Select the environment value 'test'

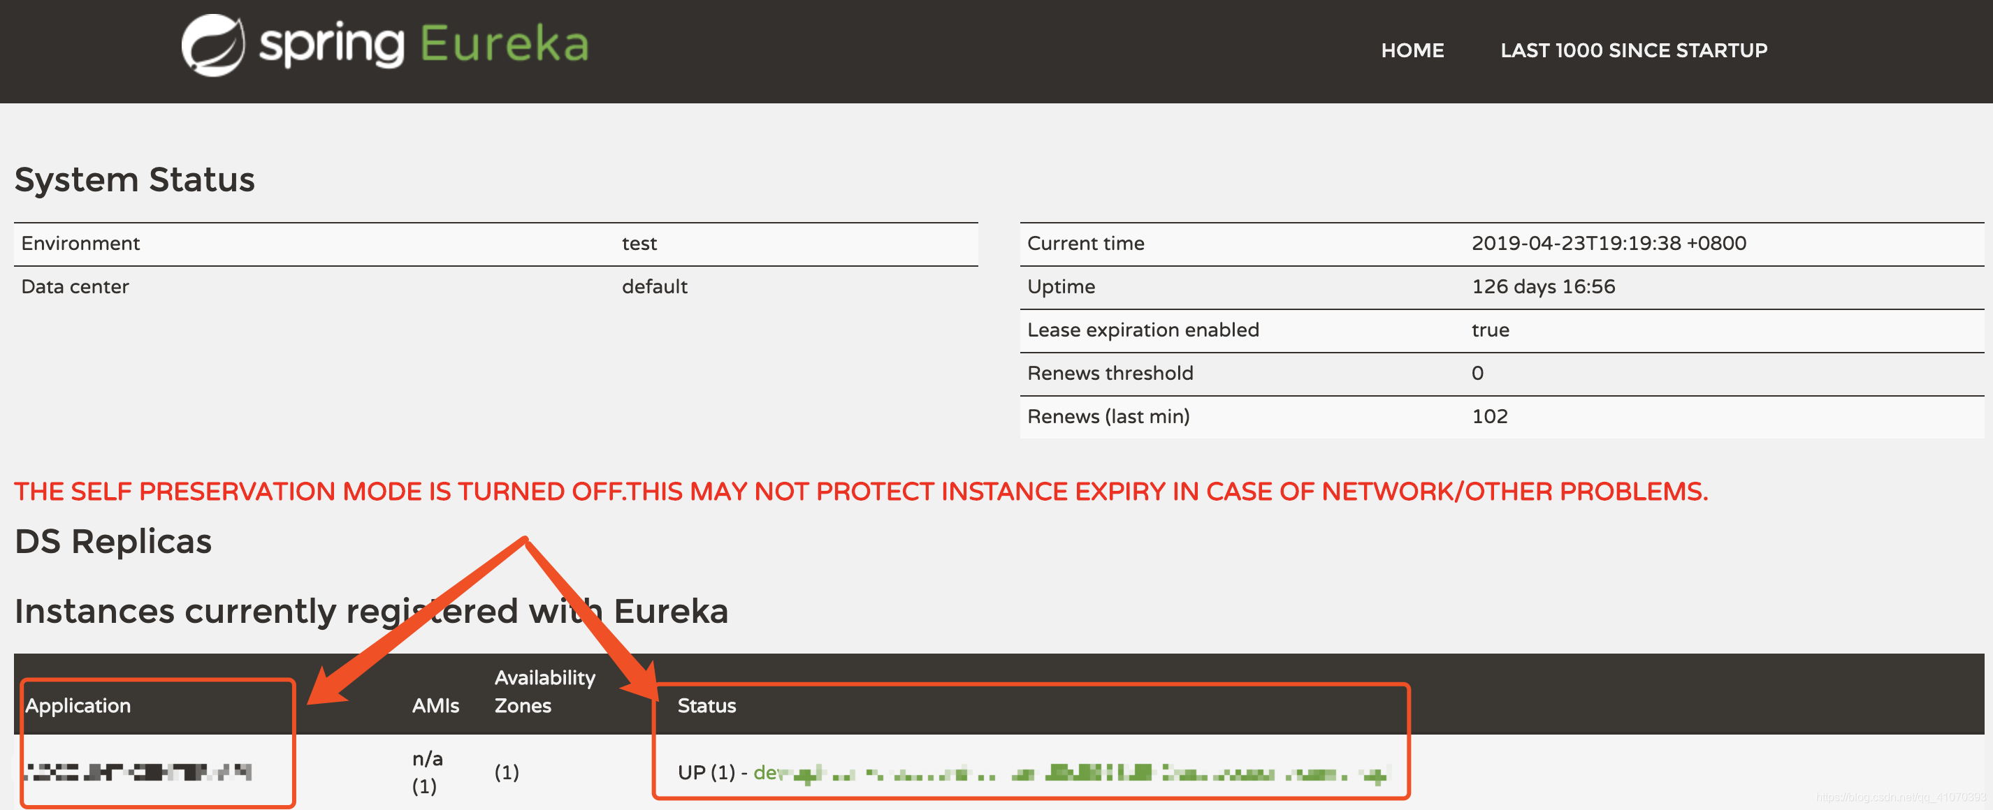(x=639, y=244)
